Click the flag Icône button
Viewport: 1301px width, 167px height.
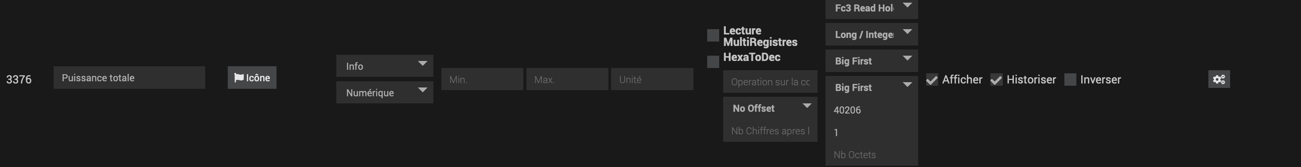pyautogui.click(x=252, y=77)
